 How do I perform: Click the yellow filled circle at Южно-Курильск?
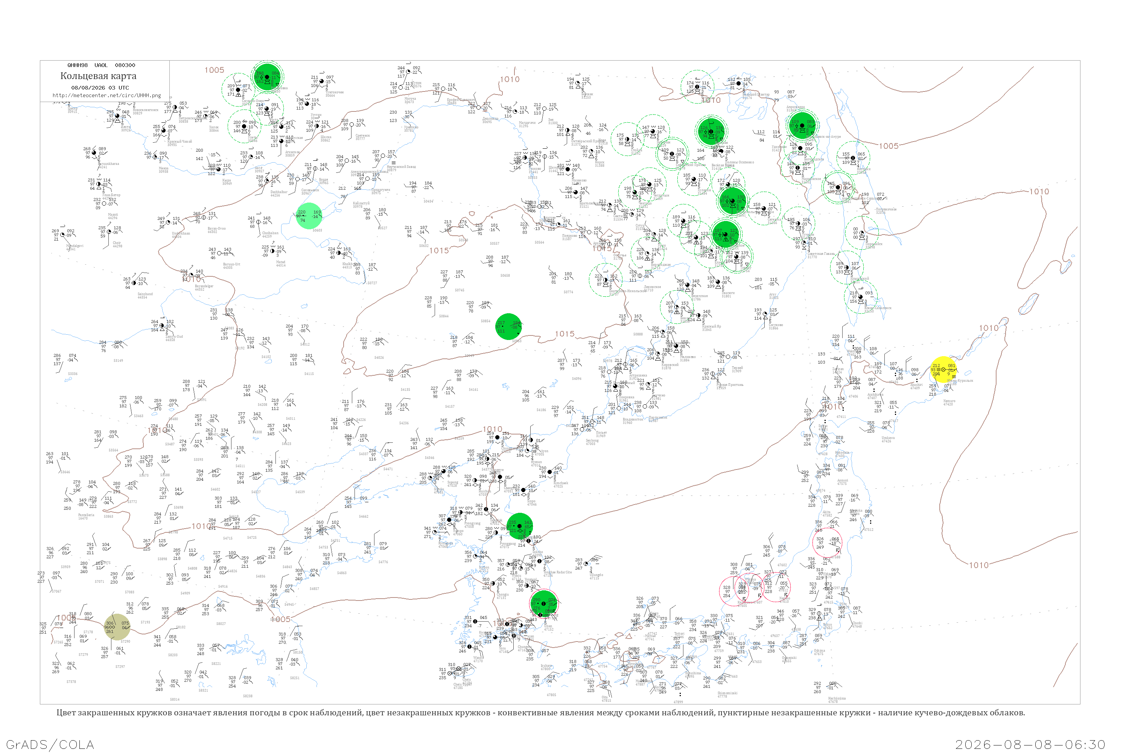[x=943, y=370]
